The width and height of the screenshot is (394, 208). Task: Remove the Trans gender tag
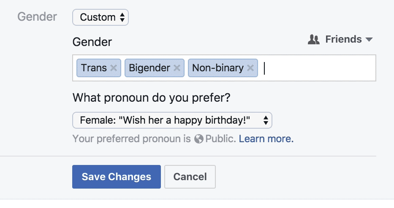pos(114,68)
